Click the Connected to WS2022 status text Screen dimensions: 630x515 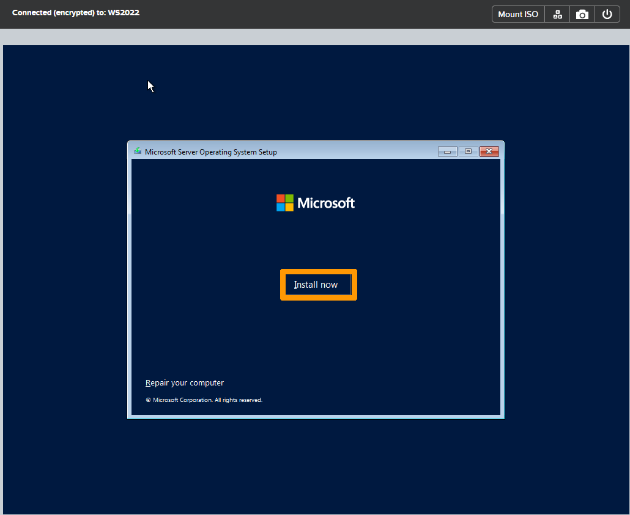coord(75,12)
